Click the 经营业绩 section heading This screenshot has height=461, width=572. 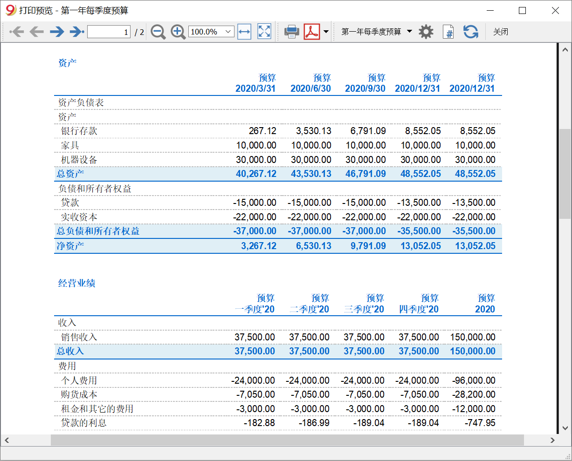(x=76, y=283)
